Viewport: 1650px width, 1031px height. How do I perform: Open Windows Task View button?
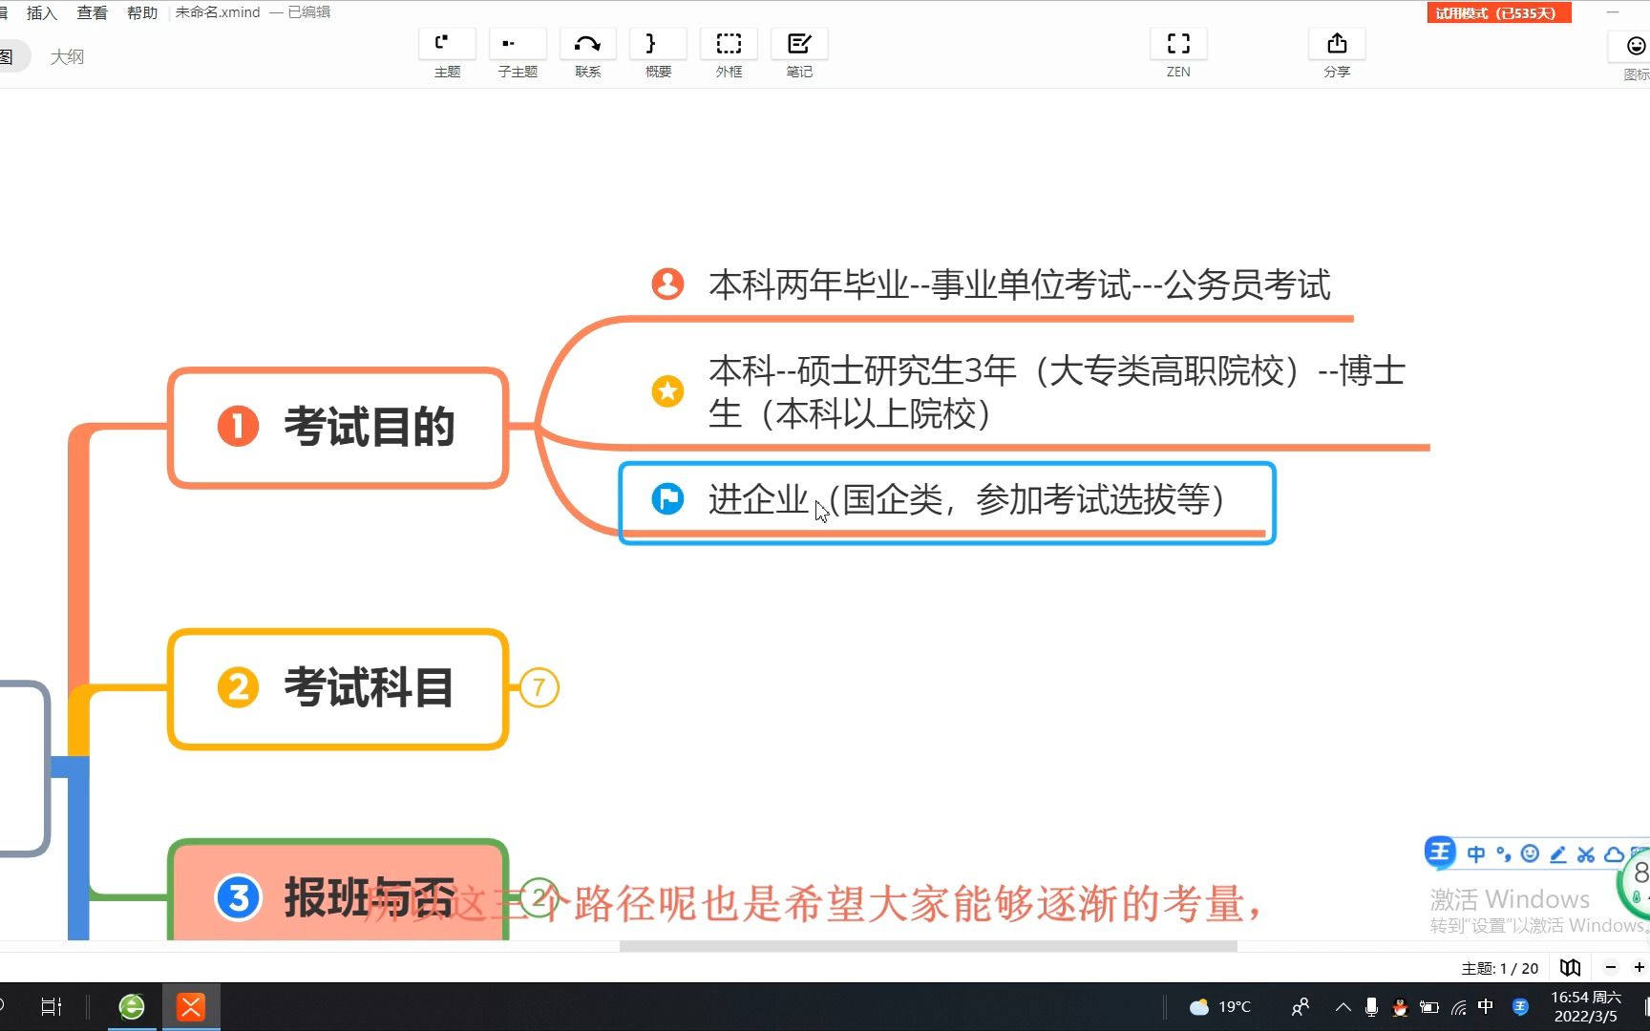coord(52,1006)
